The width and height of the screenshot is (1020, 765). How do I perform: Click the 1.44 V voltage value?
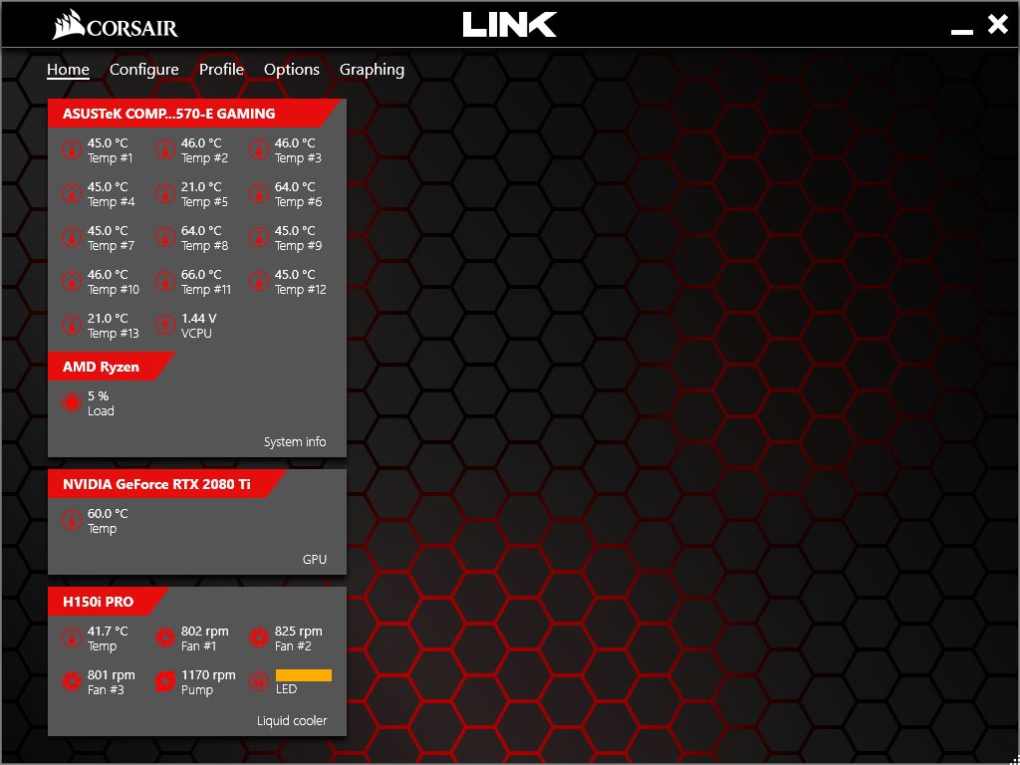199,318
